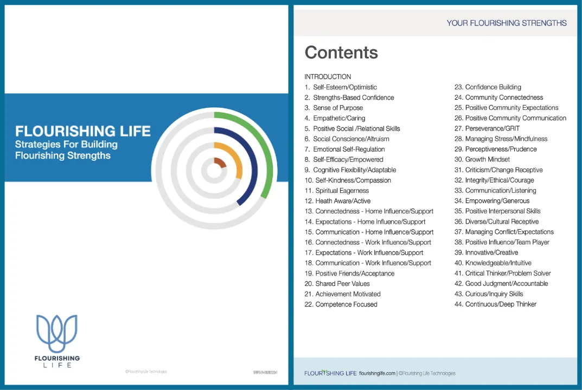Screen dimensions: 582x390
Task: Click the circular rings chart graphic
Action: [x=214, y=171]
